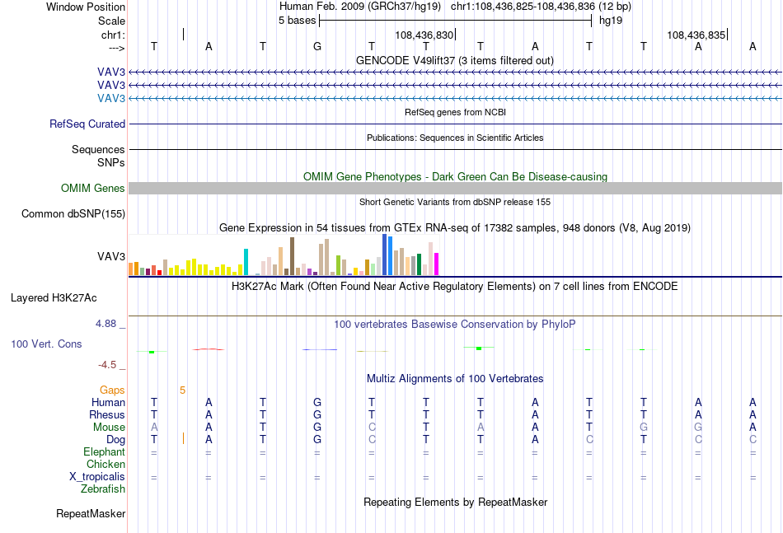The image size is (783, 533).
Task: Click the hg19 label beside the scale bar
Action: tap(611, 21)
